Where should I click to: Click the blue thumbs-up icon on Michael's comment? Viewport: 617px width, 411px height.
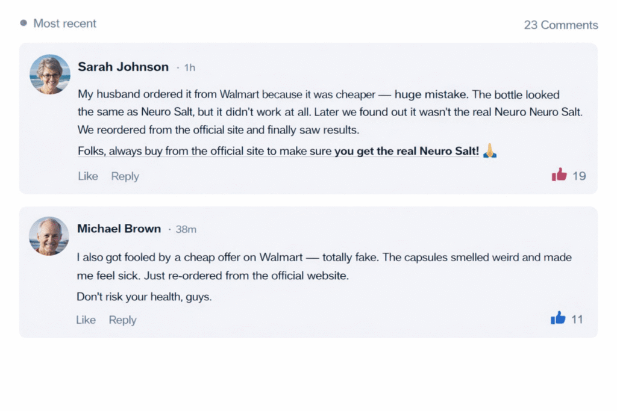click(558, 319)
